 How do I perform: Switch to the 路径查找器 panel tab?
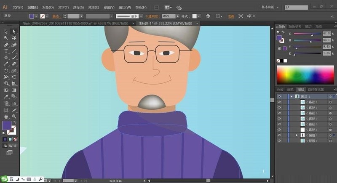[x=316, y=90]
